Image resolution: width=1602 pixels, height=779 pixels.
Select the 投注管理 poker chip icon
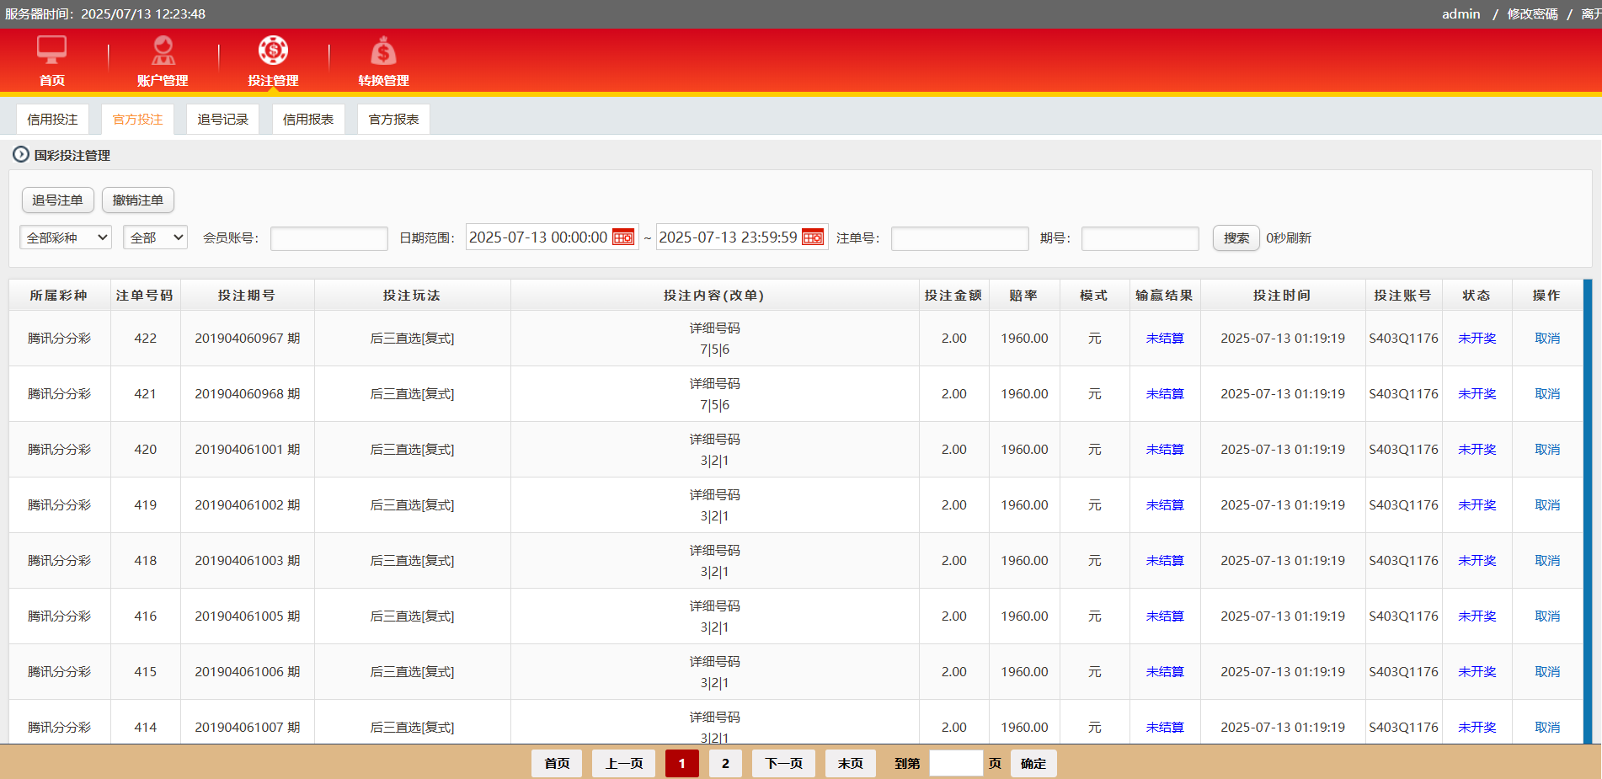click(x=273, y=51)
